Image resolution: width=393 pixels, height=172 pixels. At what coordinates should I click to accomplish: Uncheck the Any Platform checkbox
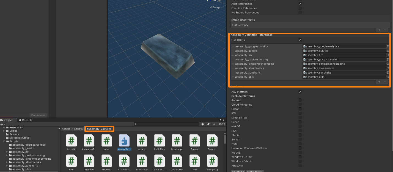point(300,92)
